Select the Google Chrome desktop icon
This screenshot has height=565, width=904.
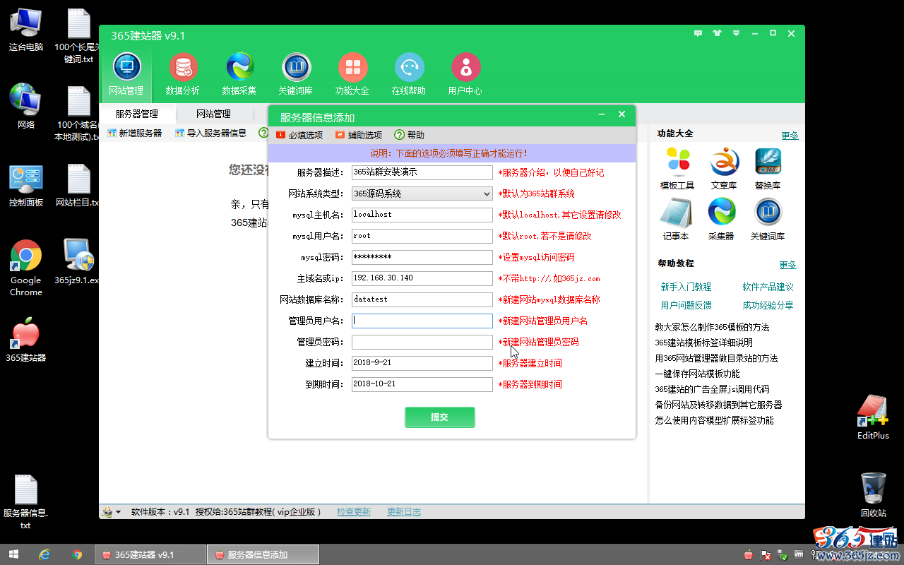26,268
